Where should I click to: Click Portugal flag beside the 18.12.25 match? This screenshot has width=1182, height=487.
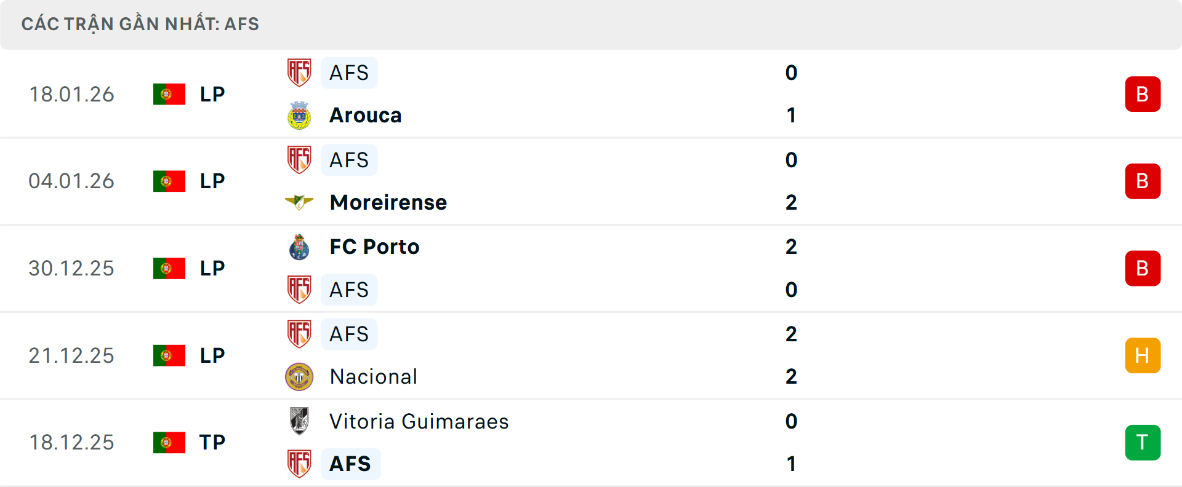coord(169,443)
